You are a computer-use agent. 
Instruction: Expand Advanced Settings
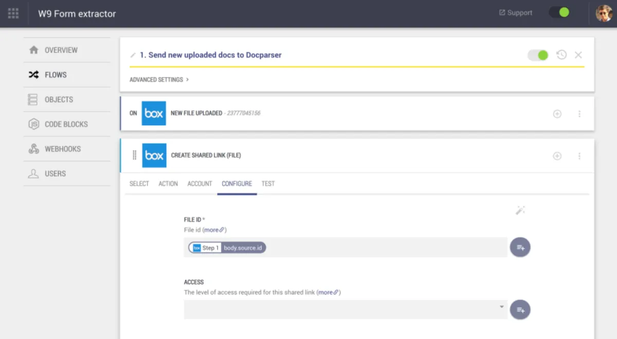(159, 80)
